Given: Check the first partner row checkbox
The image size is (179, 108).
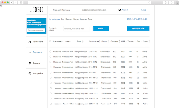Looking at the screenshot, I should tap(50, 51).
